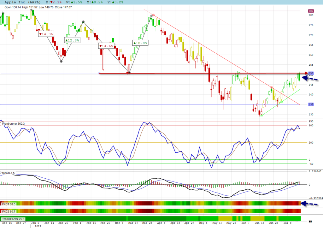Click the May 26 date label

231,223
